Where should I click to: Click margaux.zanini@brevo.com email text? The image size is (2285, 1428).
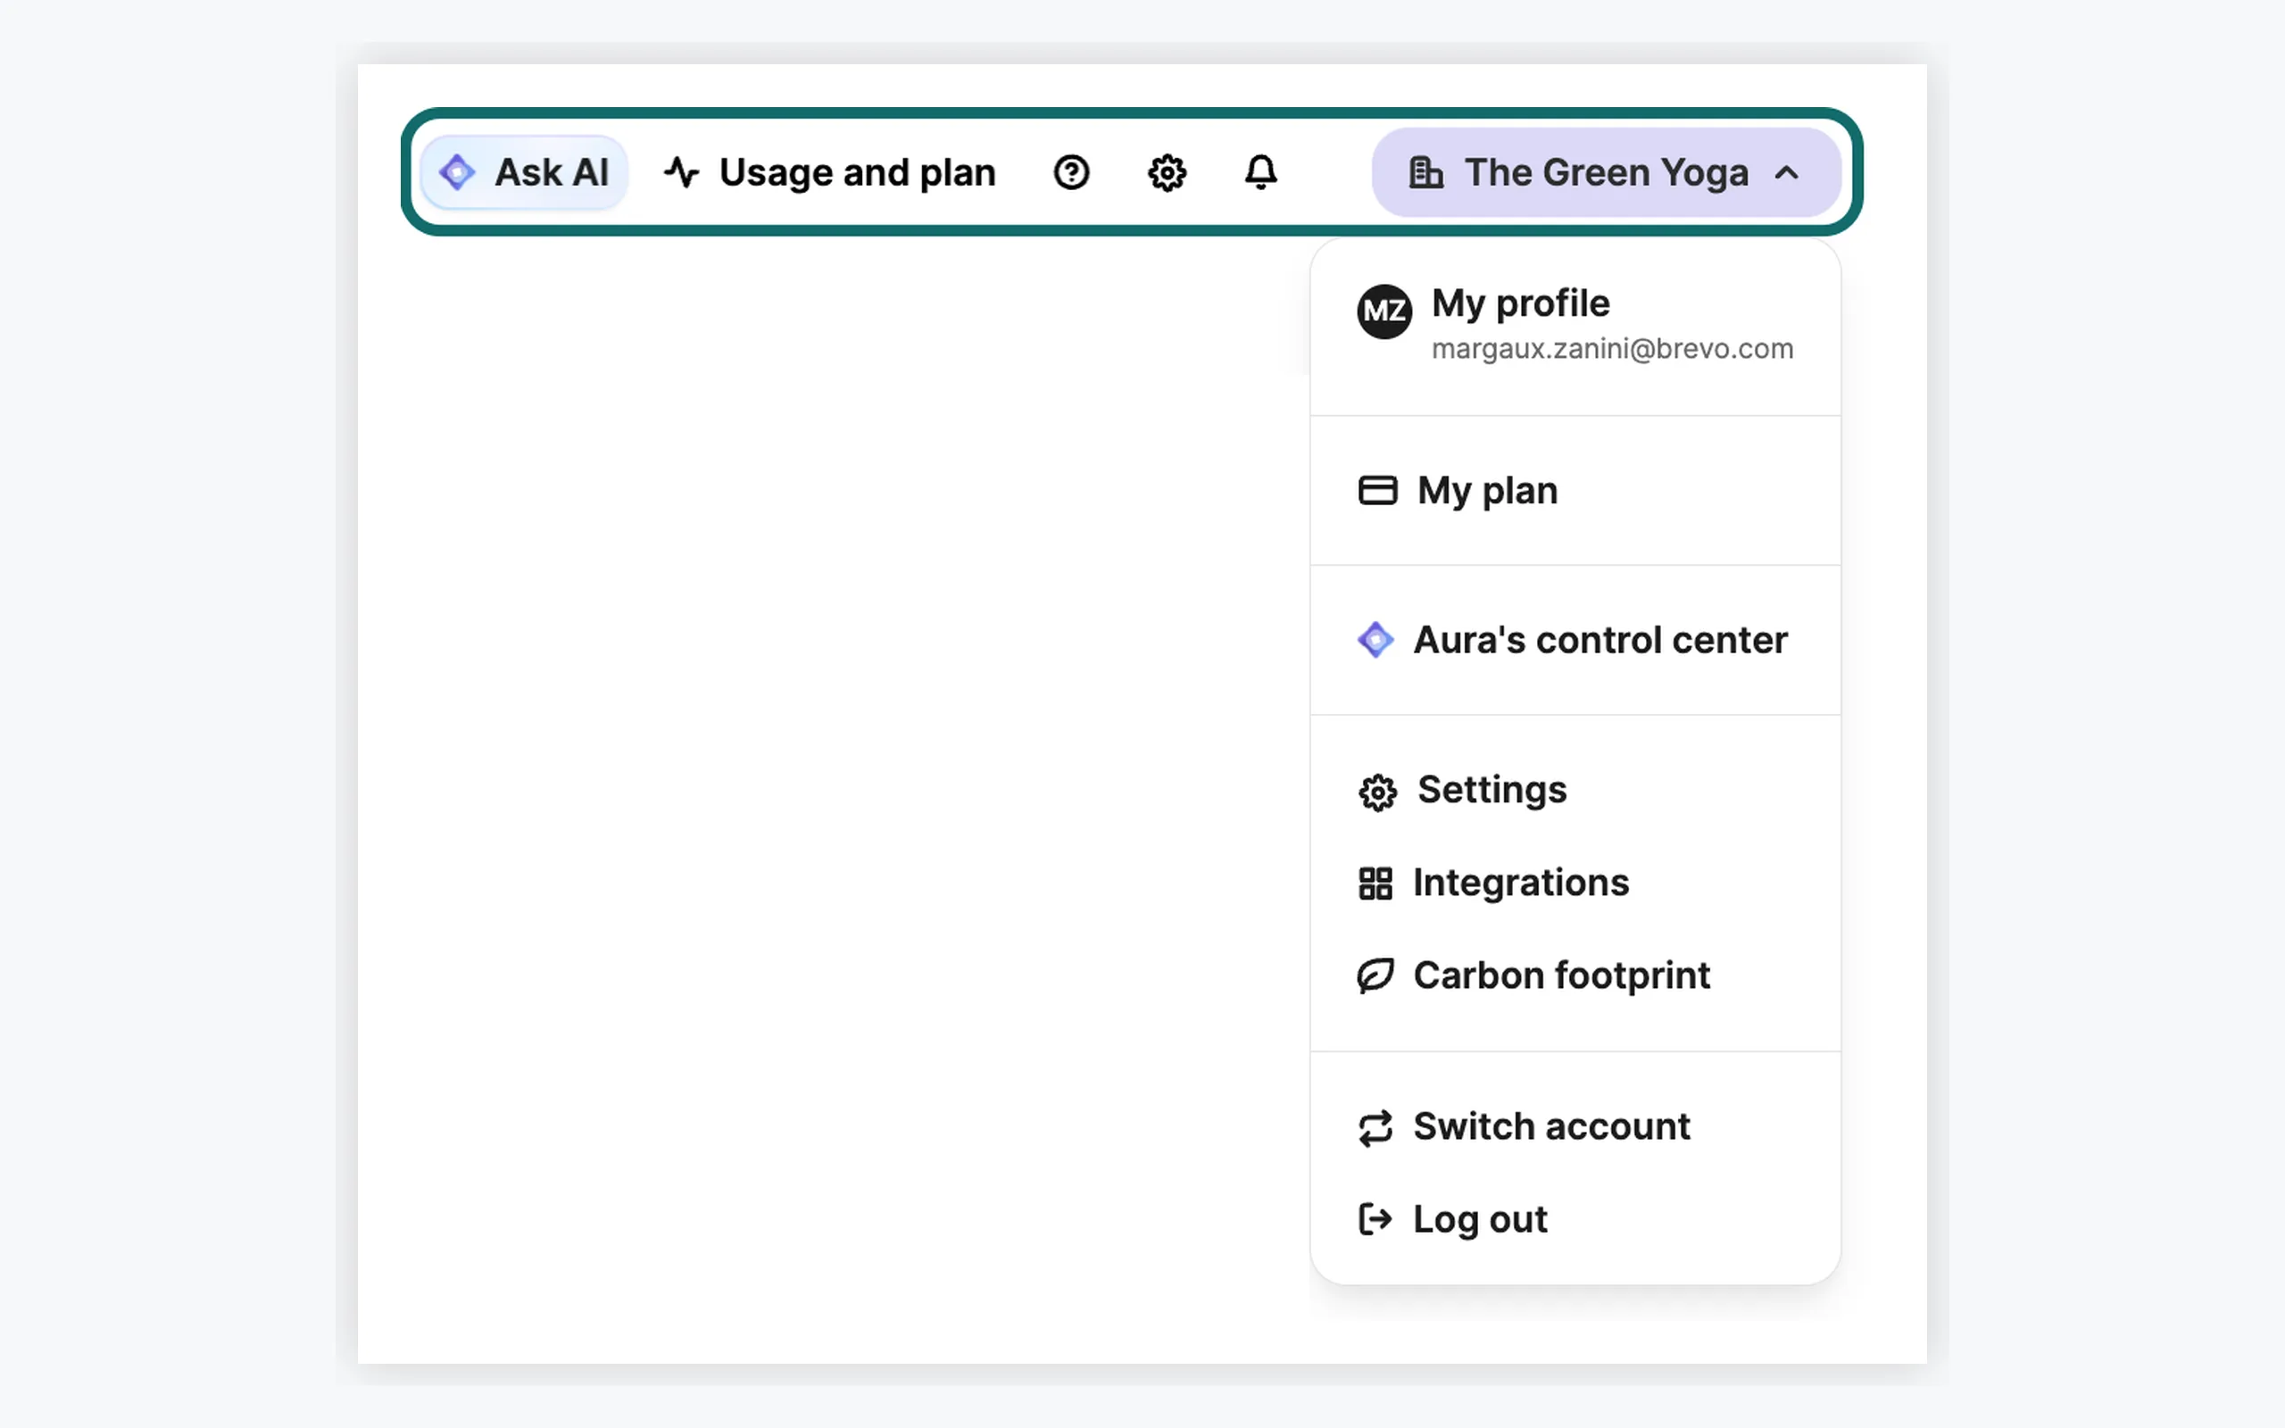[1612, 350]
